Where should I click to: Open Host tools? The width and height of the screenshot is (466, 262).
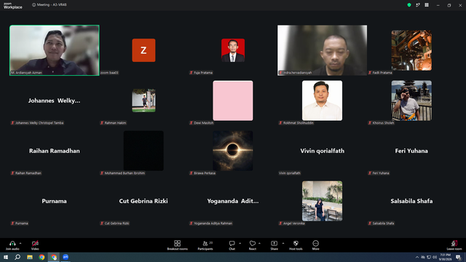[296, 245]
